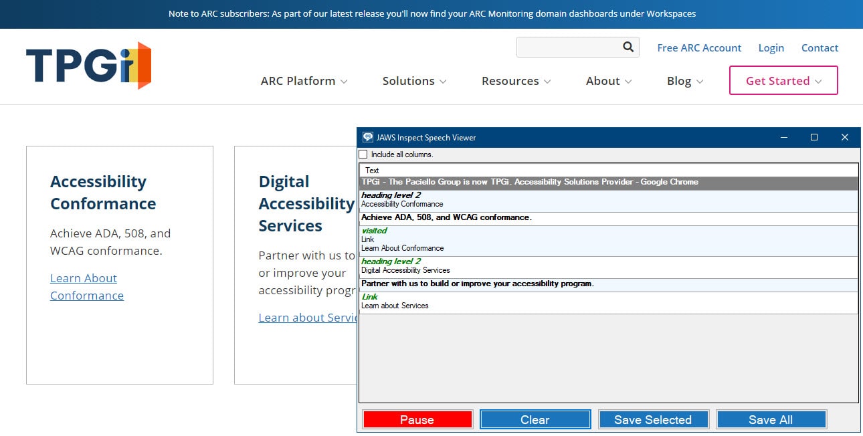
Task: Open the Get Started dropdown button
Action: click(783, 80)
